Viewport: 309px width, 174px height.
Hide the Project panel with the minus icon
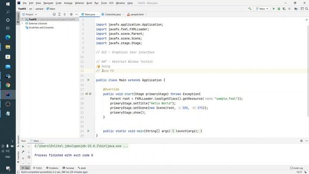76,14
